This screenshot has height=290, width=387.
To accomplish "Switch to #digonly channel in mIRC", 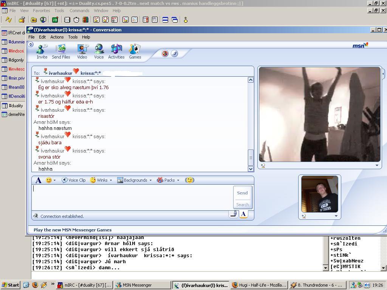I will [13, 60].
